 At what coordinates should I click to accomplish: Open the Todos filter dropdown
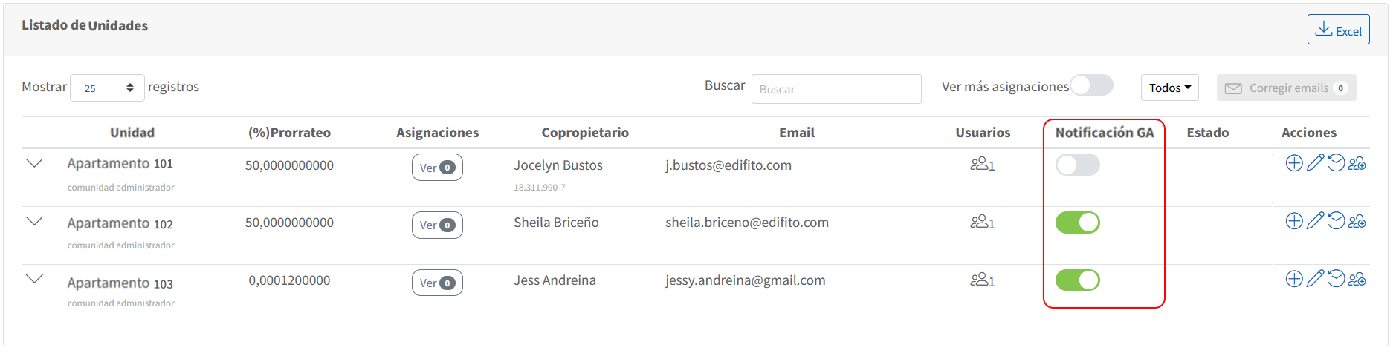1170,88
